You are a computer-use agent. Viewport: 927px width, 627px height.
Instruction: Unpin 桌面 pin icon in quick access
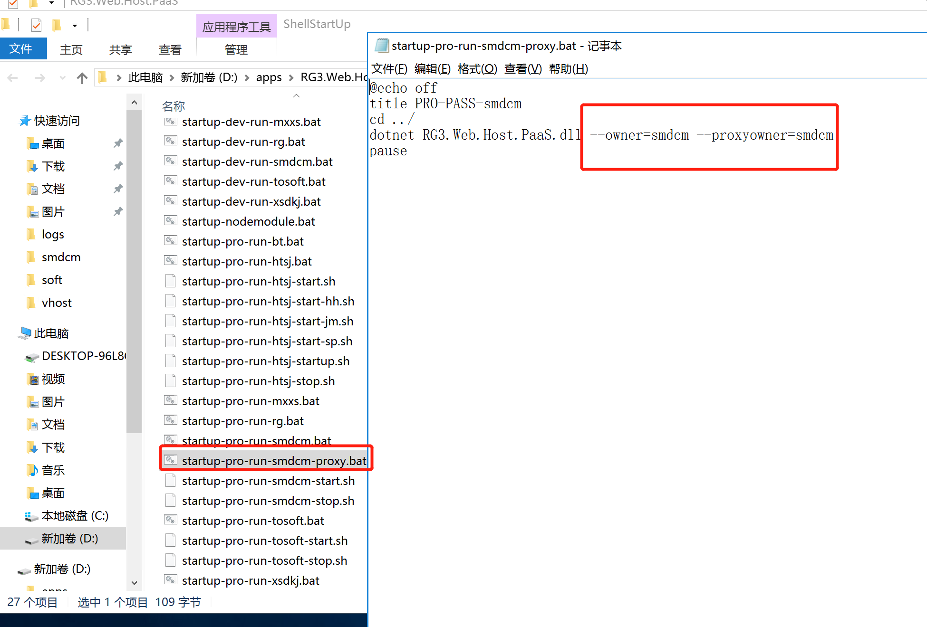(x=118, y=143)
